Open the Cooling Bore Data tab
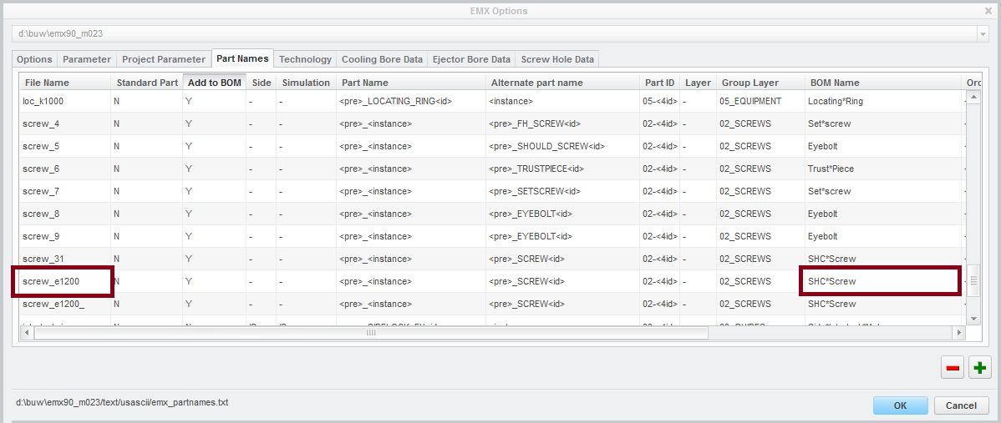The image size is (1001, 423). (382, 59)
